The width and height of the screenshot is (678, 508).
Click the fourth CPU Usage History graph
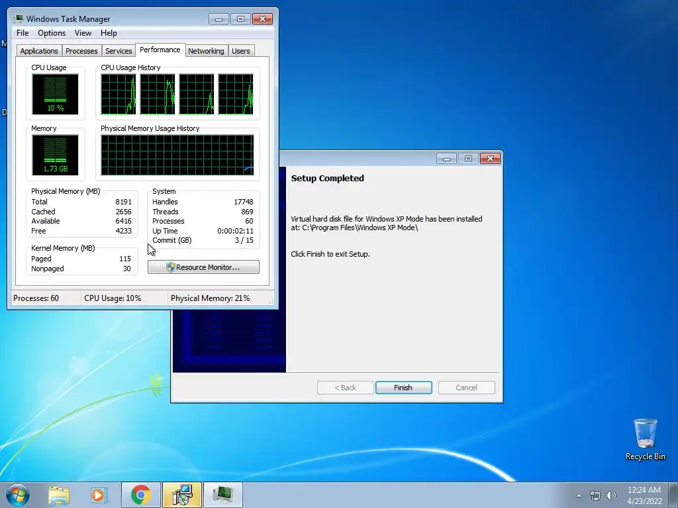pyautogui.click(x=236, y=94)
